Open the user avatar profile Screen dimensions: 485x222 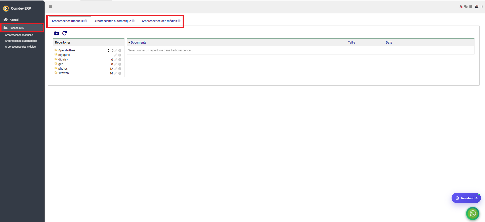(x=477, y=7)
